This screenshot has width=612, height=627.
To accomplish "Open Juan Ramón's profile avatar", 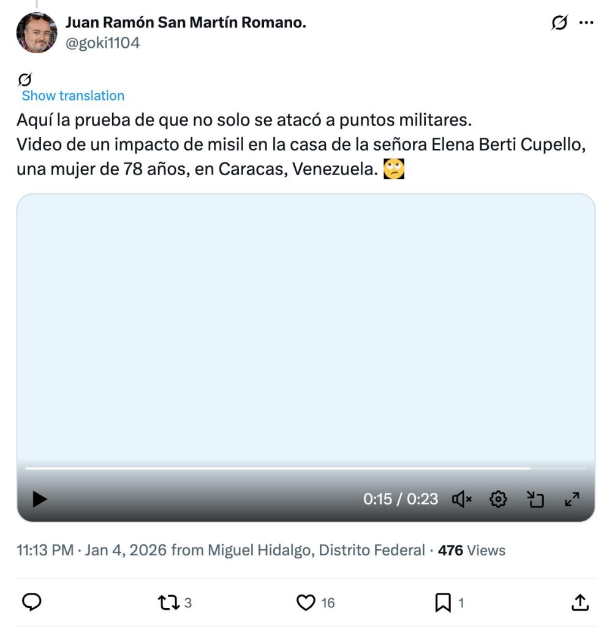I will point(37,32).
